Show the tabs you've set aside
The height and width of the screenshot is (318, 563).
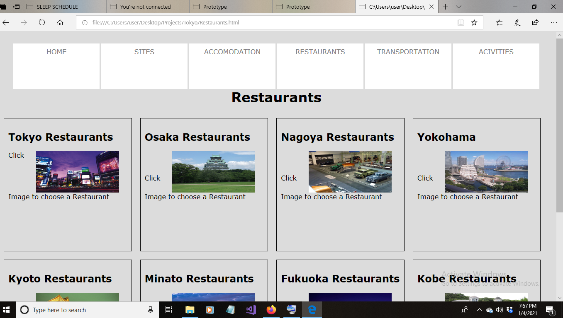coord(3,7)
